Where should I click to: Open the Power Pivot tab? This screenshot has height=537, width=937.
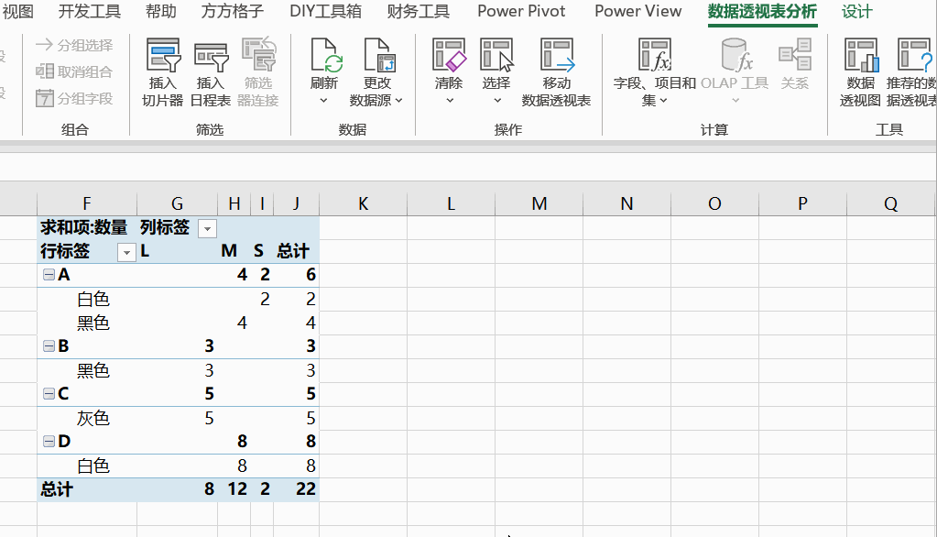point(521,12)
